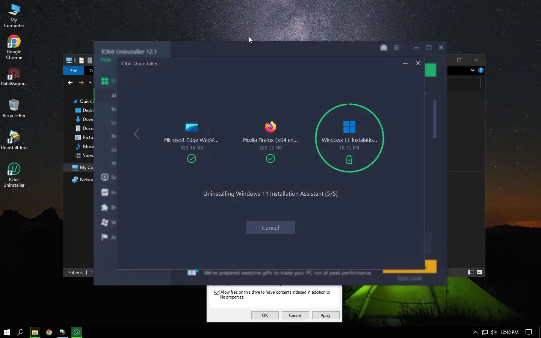Select Network in File Explorer tree
The image size is (541, 338).
[83, 180]
